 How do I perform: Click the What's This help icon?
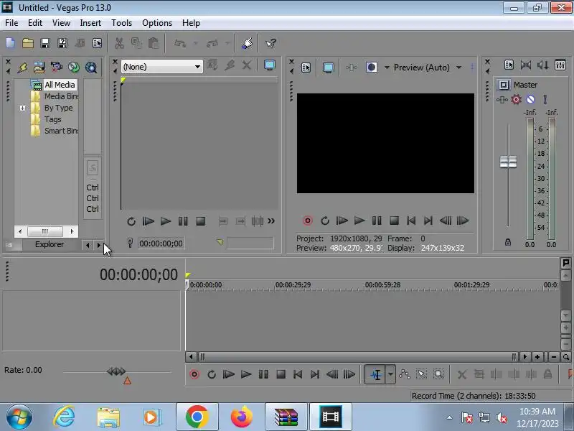pyautogui.click(x=271, y=43)
